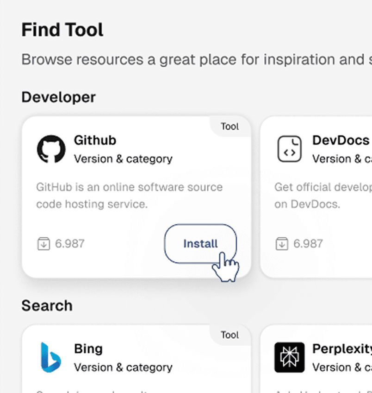Click the Perplexity logo icon
This screenshot has height=393, width=372.
tap(290, 357)
